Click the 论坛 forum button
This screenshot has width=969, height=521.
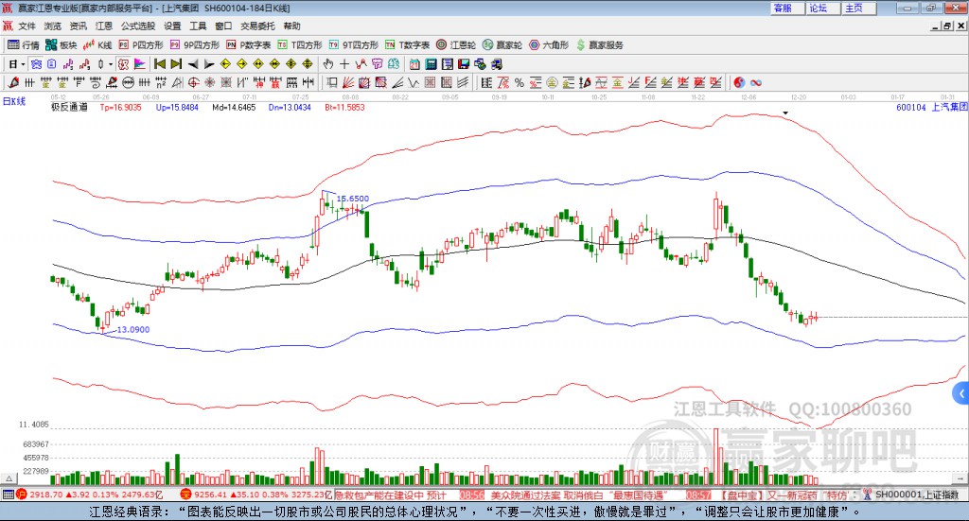click(818, 8)
